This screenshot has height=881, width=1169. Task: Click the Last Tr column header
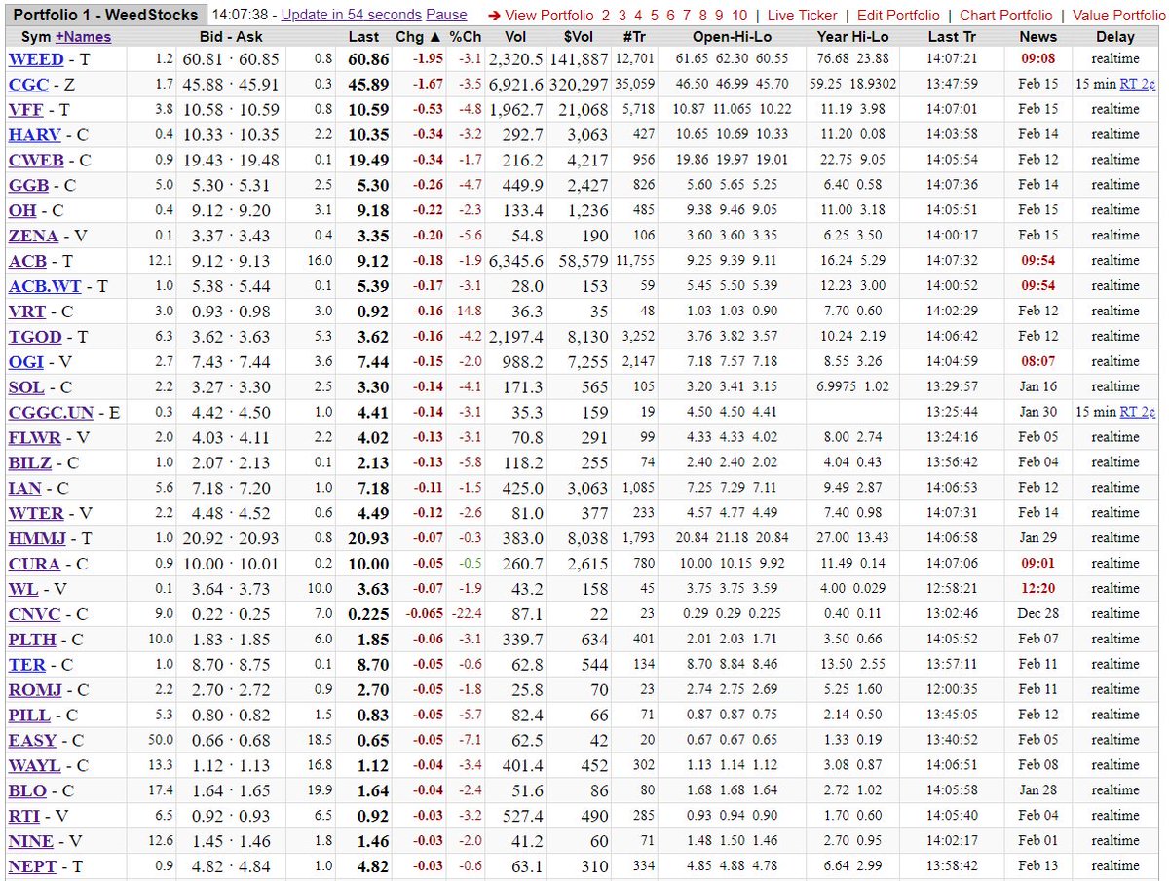(951, 37)
